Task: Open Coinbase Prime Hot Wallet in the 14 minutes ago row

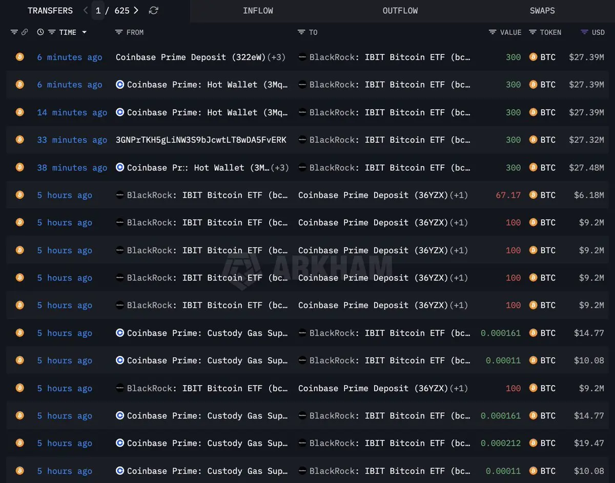Action: [208, 112]
